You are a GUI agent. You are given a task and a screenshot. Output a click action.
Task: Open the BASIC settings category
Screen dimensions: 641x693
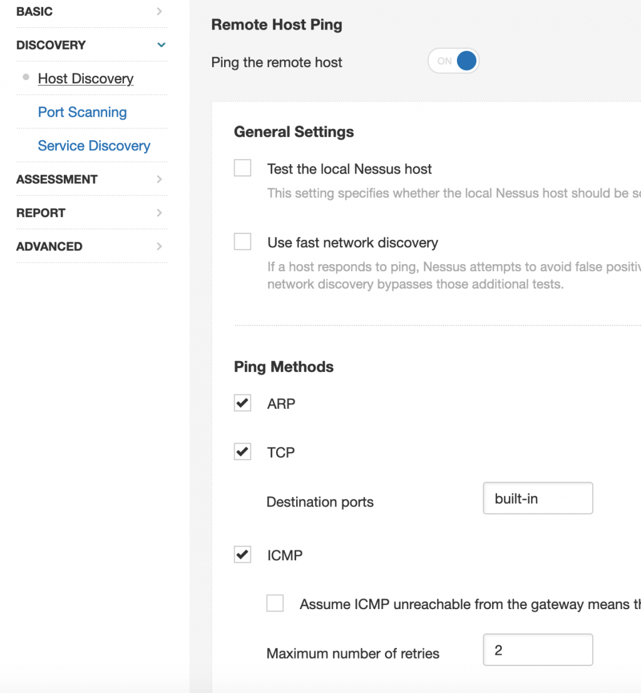click(34, 11)
